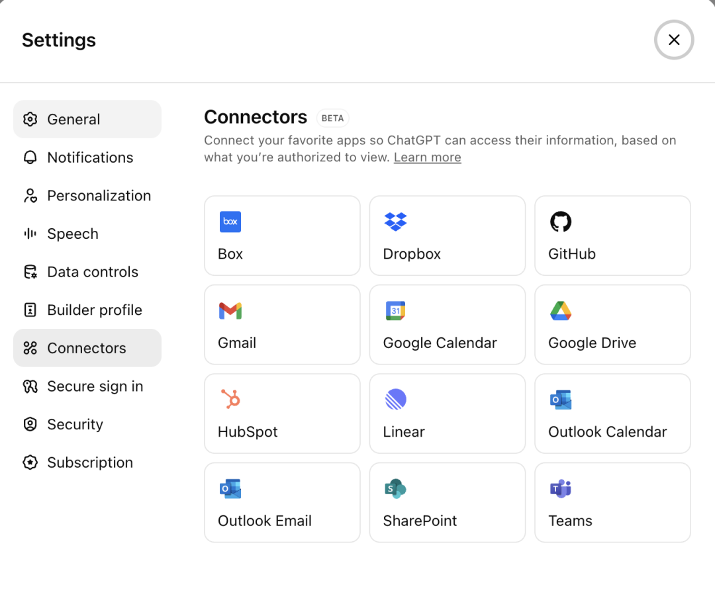Image resolution: width=715 pixels, height=610 pixels.
Task: Follow the Learn more link
Action: coord(427,157)
